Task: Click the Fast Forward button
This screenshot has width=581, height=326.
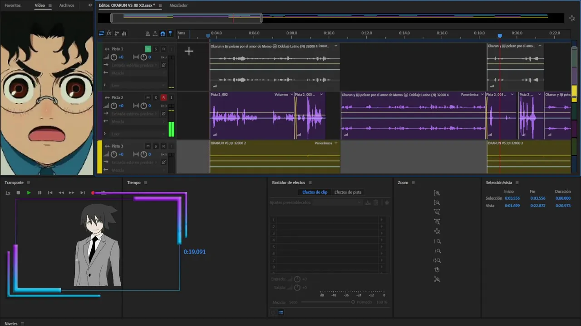Action: pos(71,193)
